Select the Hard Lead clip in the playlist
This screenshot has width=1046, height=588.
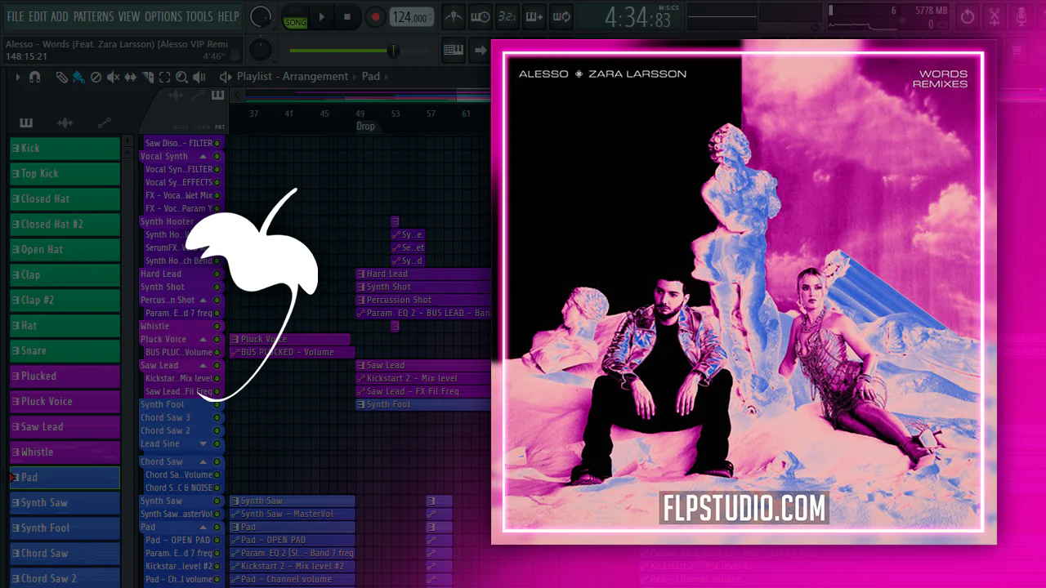[423, 274]
